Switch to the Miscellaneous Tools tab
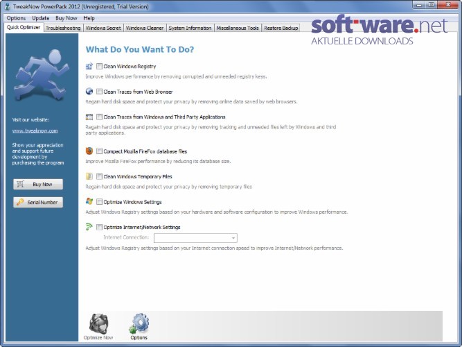This screenshot has width=462, height=347. (x=238, y=28)
